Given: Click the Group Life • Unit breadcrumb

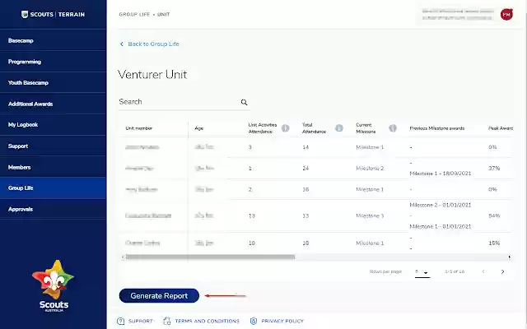Looking at the screenshot, I should pos(144,15).
